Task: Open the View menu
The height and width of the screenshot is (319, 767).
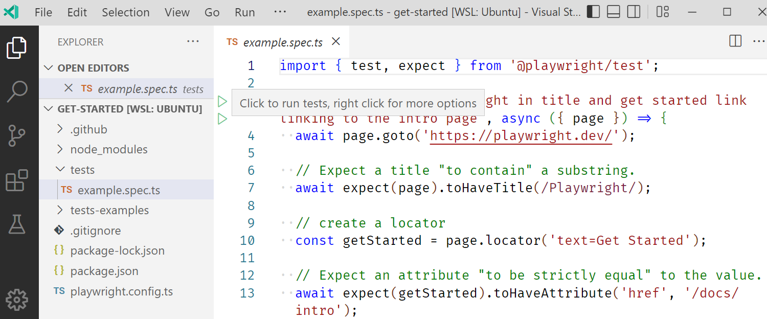Action: [177, 12]
